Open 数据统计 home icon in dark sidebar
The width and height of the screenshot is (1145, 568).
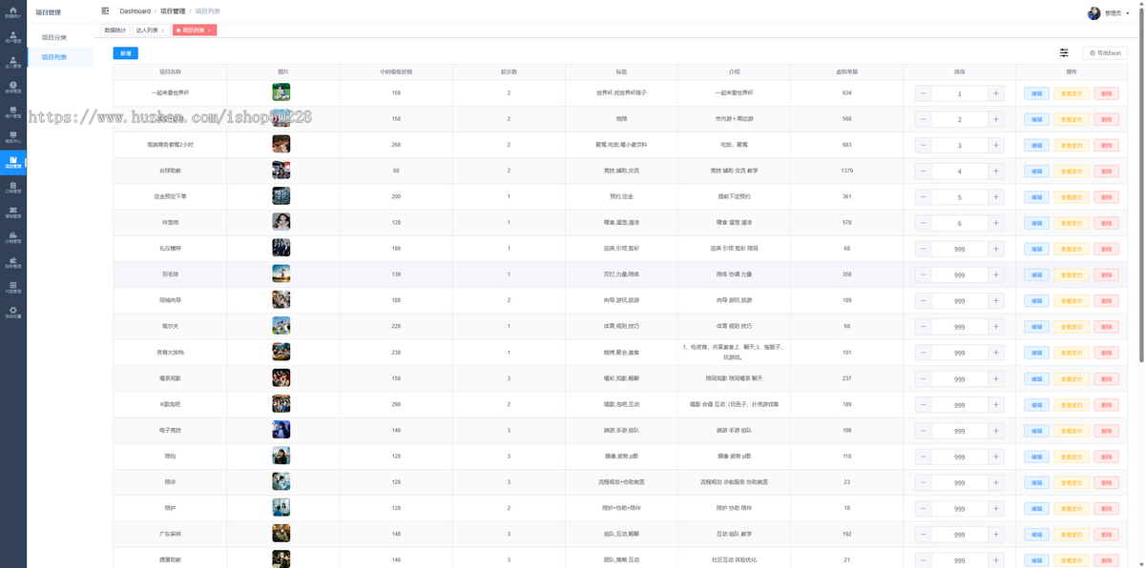coord(13,12)
